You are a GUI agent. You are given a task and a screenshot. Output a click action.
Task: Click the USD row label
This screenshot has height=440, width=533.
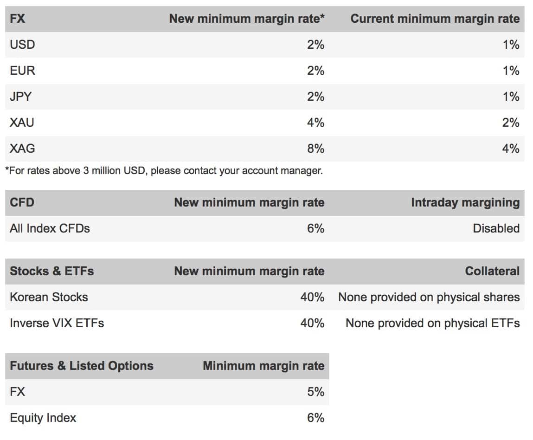[22, 45]
